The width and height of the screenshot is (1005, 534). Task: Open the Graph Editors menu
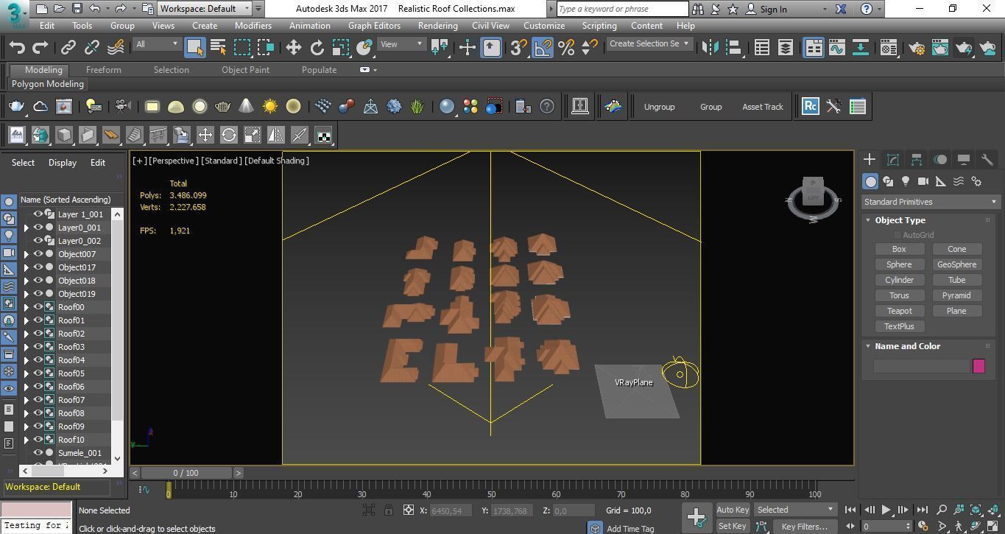374,25
